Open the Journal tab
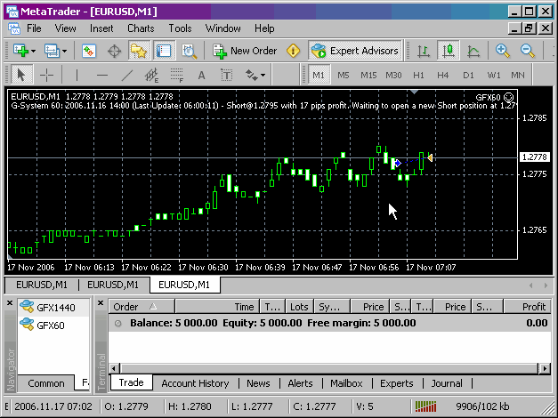This screenshot has height=418, width=558. tap(447, 383)
